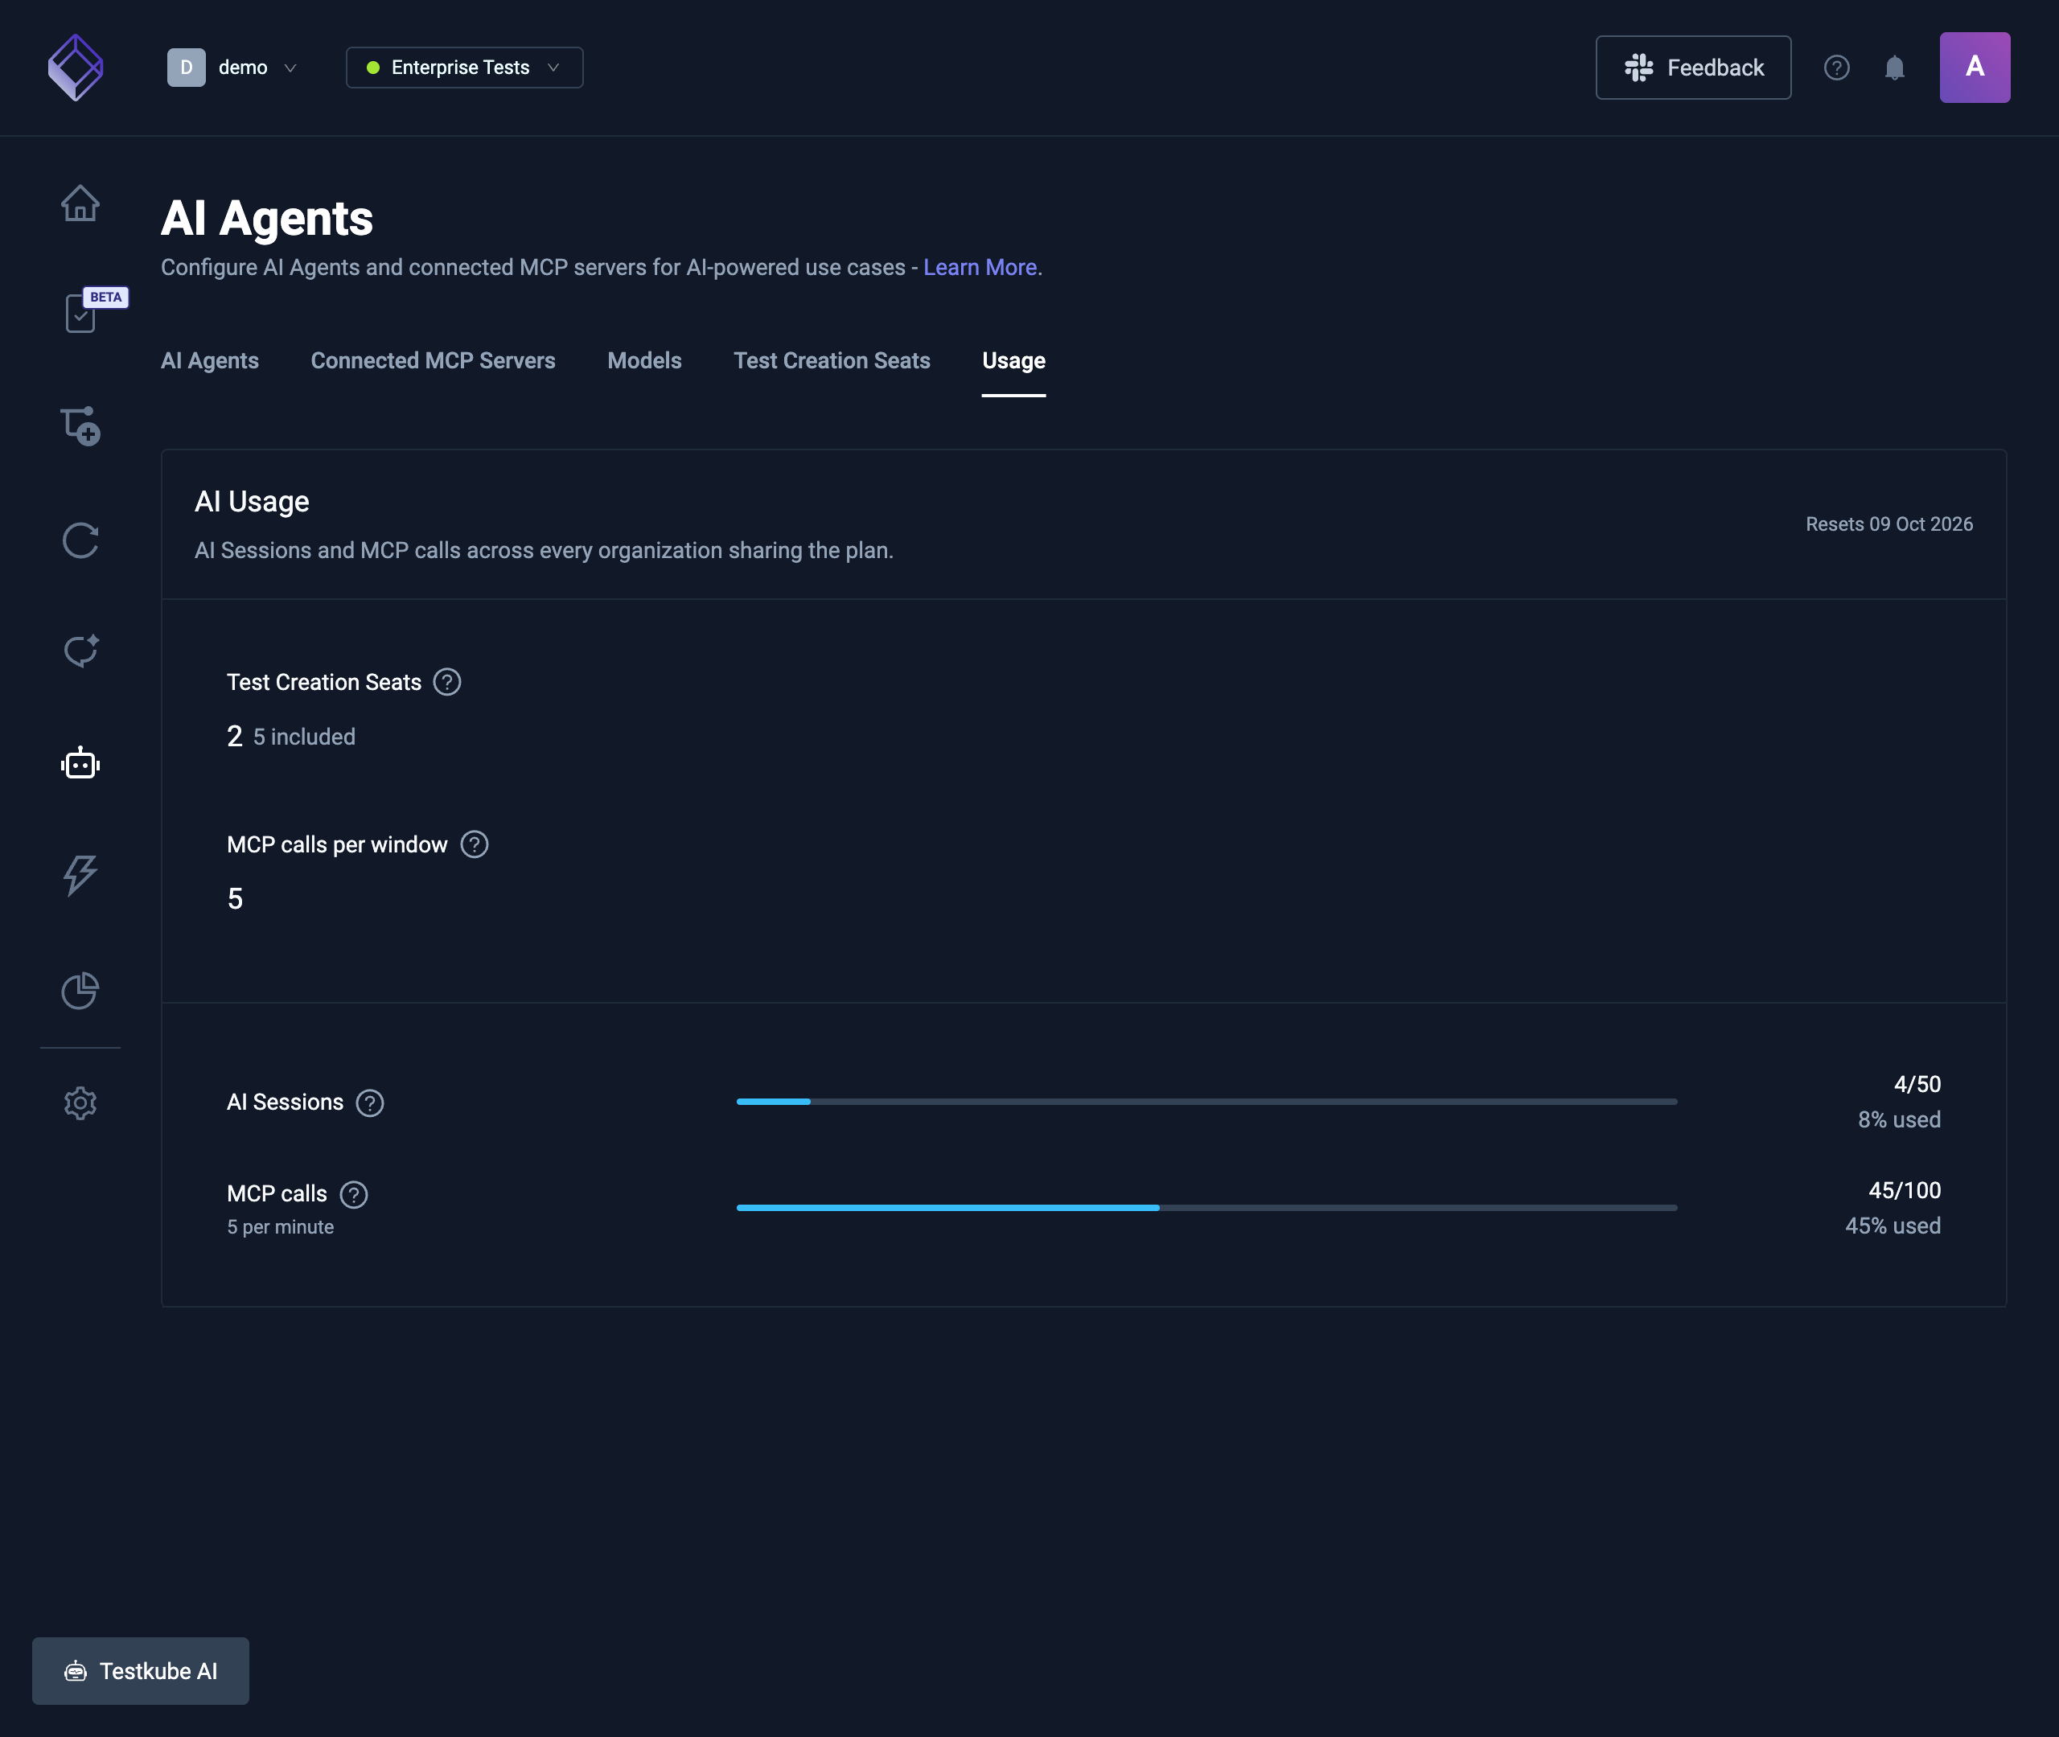Open the notifications bell icon
The width and height of the screenshot is (2059, 1737).
1895,68
